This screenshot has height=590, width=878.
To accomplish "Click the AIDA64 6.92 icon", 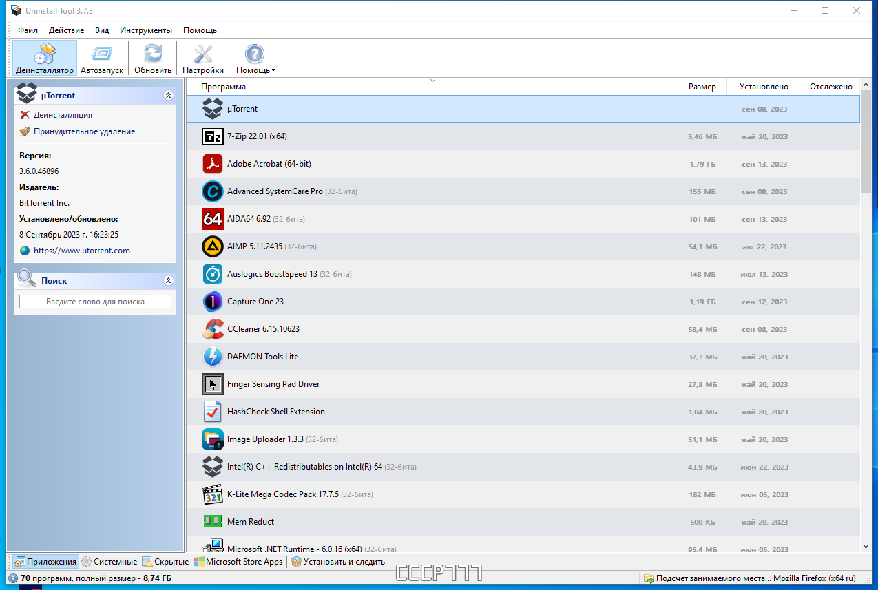I will pos(212,219).
